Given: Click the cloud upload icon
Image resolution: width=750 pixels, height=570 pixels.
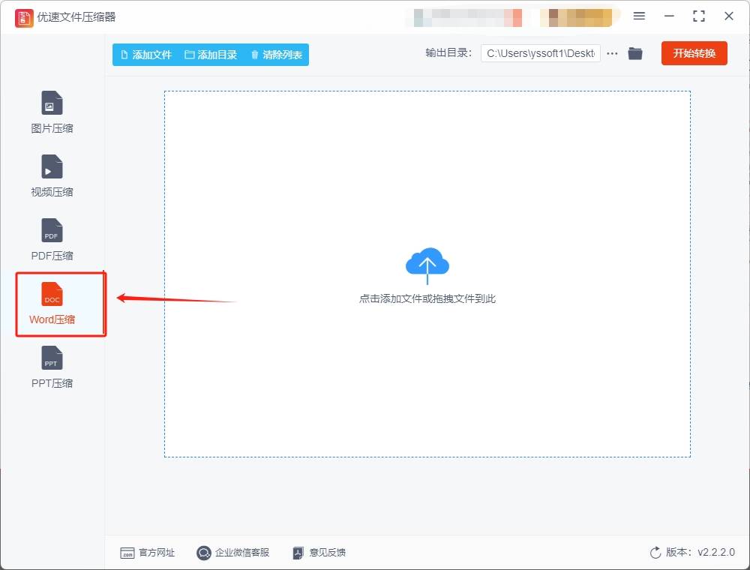Looking at the screenshot, I should point(427,265).
